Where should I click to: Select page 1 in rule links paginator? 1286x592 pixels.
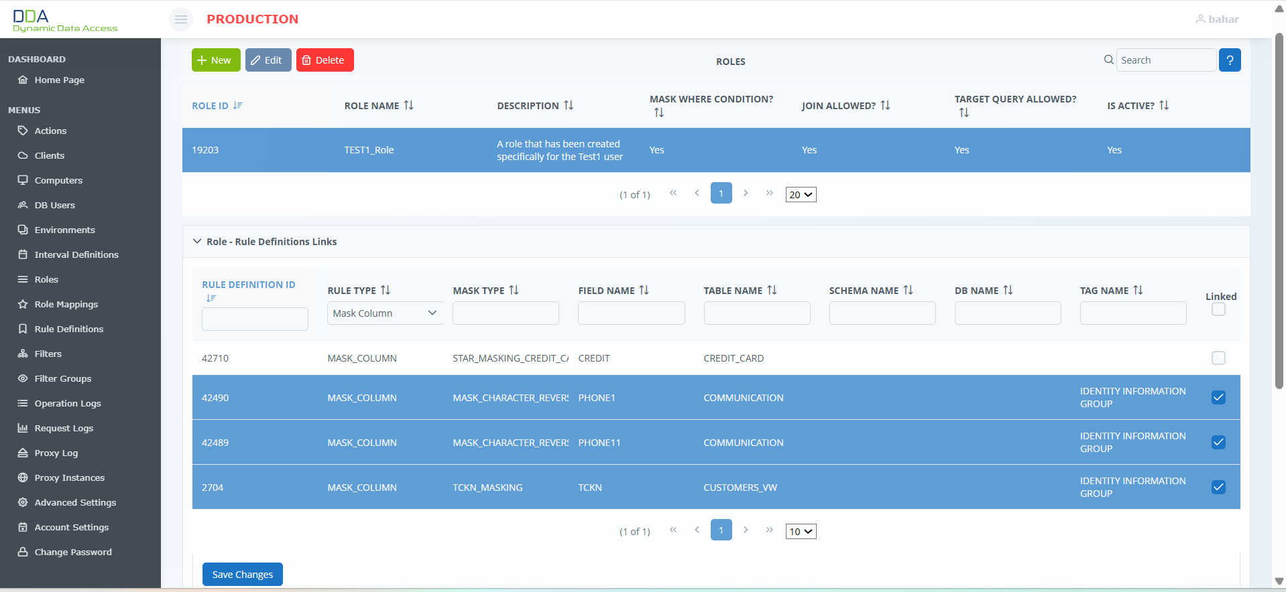721,530
